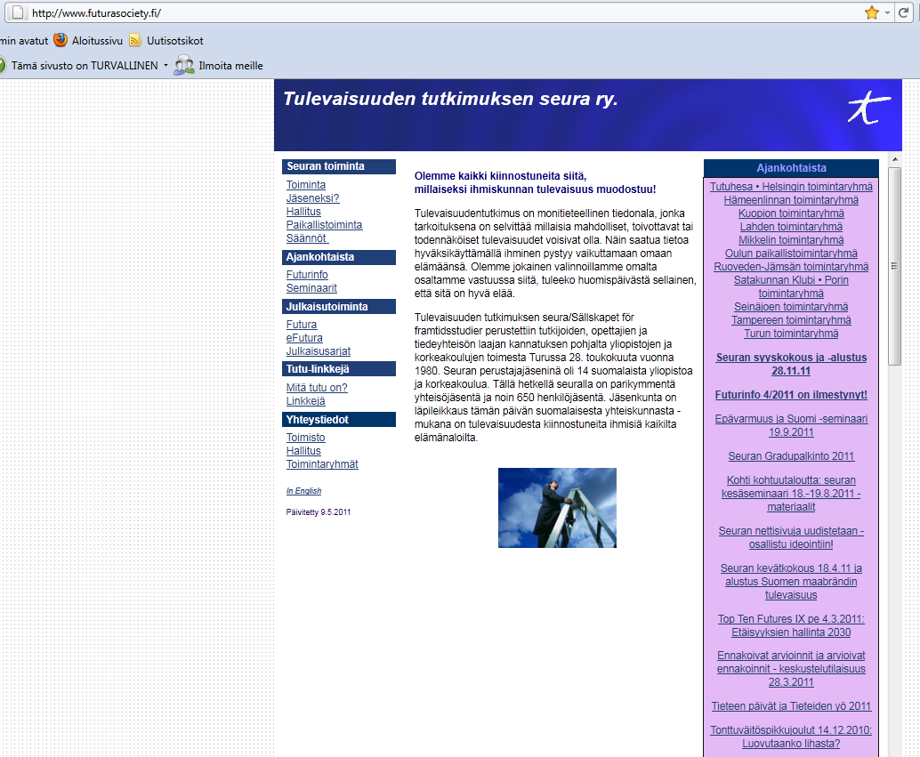Viewport: 920px width, 757px height.
Task: Open Hämeenlinnan toimintaryhmä link
Action: coord(791,200)
